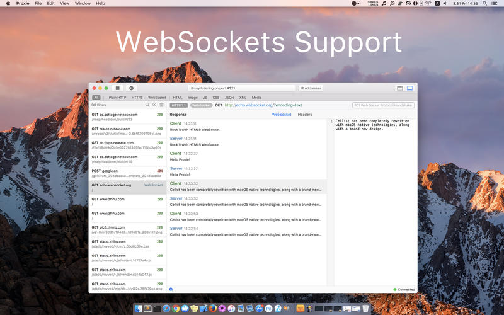Open the volume control in the menu bar
Image resolution: width=504 pixels, height=315 pixels.
(445, 3)
